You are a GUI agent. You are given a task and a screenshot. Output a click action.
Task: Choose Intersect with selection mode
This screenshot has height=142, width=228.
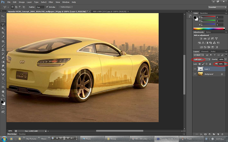24,7
